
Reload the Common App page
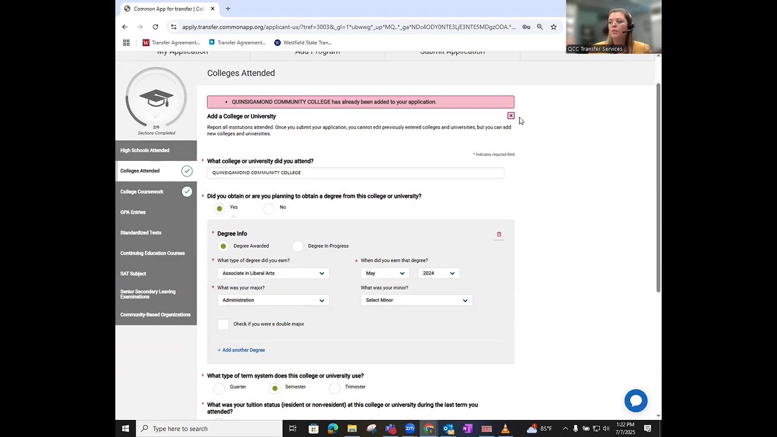[x=155, y=27]
